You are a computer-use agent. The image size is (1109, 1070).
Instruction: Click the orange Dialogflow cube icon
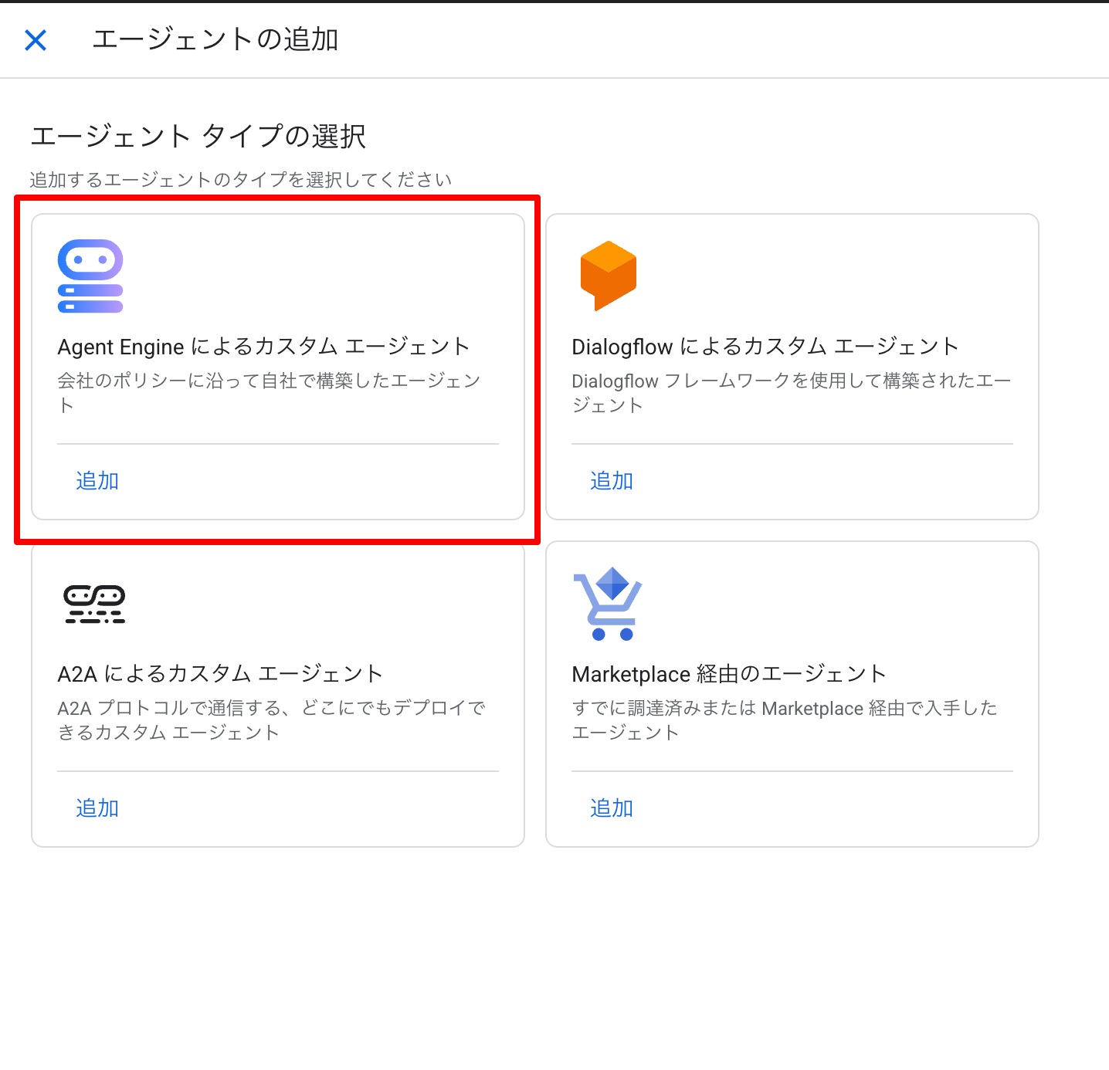click(609, 276)
